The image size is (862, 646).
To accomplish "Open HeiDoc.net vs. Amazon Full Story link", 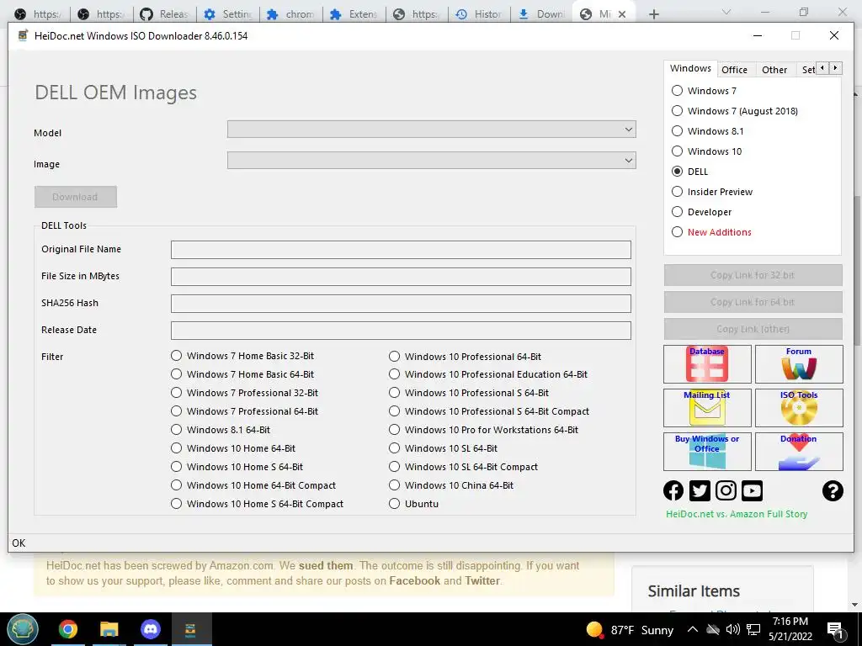I will (737, 514).
